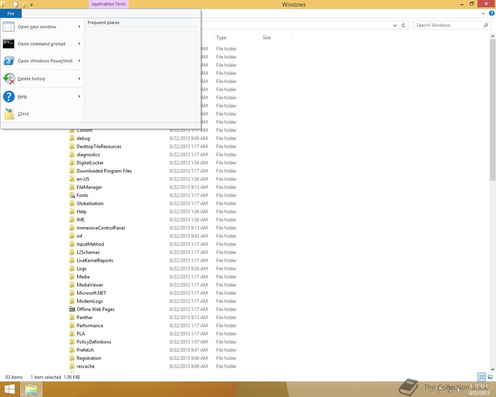The width and height of the screenshot is (496, 397).
Task: Click the 1 item selected 1.96 MB text
Action: point(55,377)
